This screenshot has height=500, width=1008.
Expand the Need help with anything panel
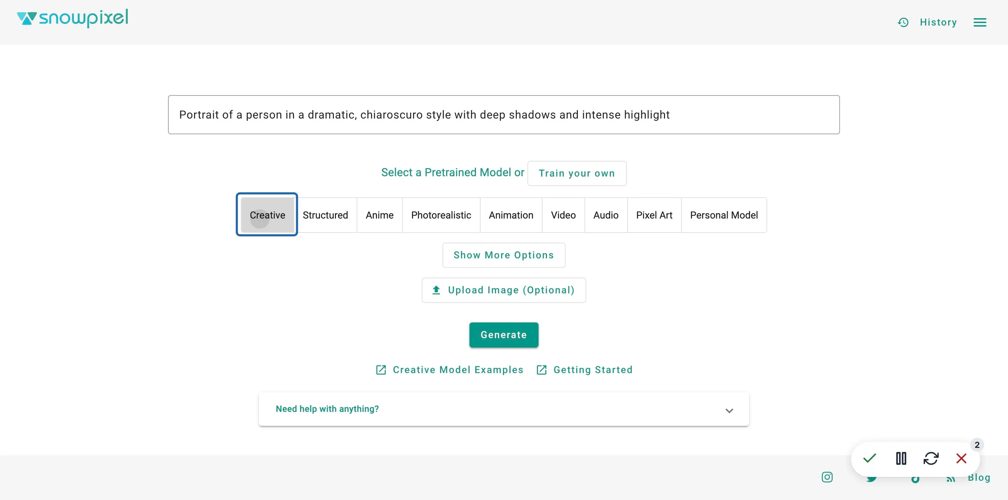coord(504,409)
